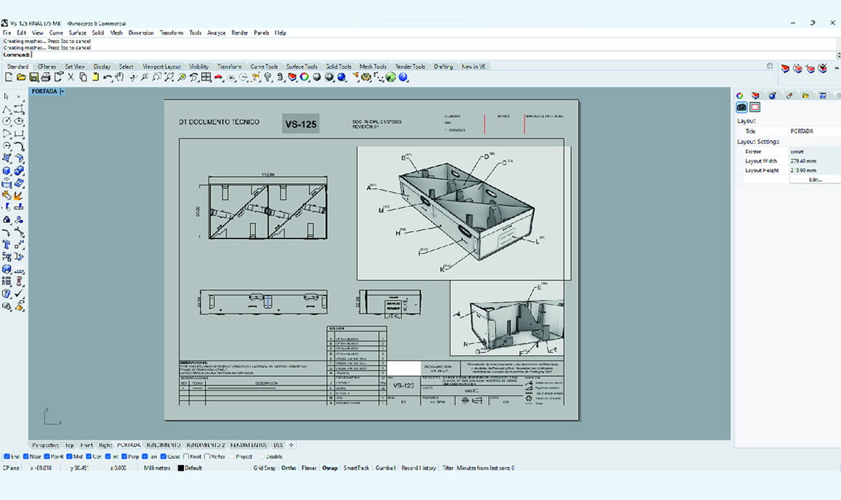
Task: Toggle the Near osnap checkbox
Action: click(x=27, y=457)
